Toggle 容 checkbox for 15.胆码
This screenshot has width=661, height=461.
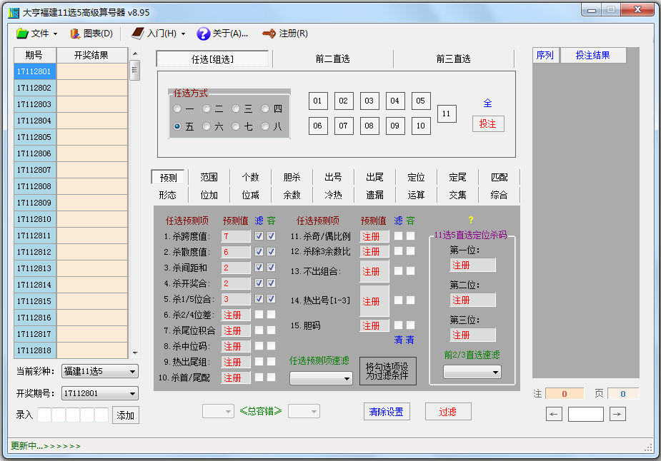pyautogui.click(x=411, y=325)
